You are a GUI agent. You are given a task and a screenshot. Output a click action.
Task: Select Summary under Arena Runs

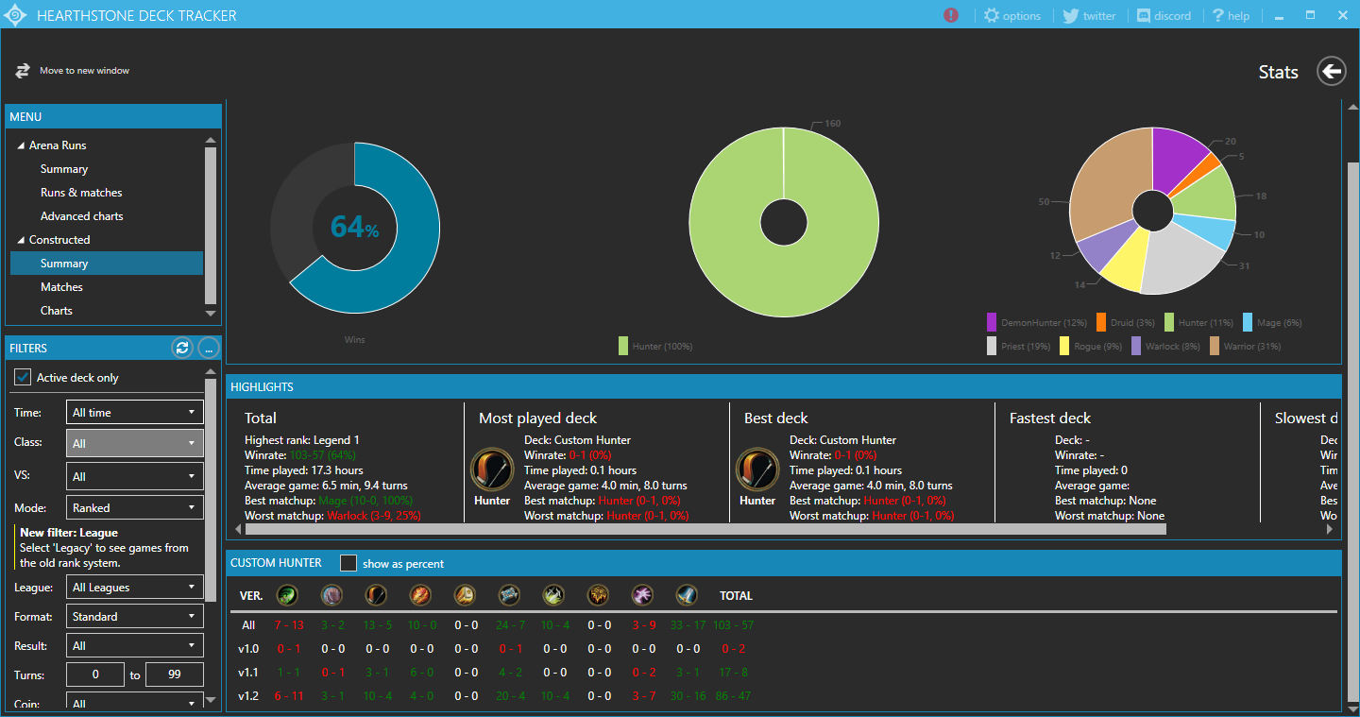tap(64, 169)
